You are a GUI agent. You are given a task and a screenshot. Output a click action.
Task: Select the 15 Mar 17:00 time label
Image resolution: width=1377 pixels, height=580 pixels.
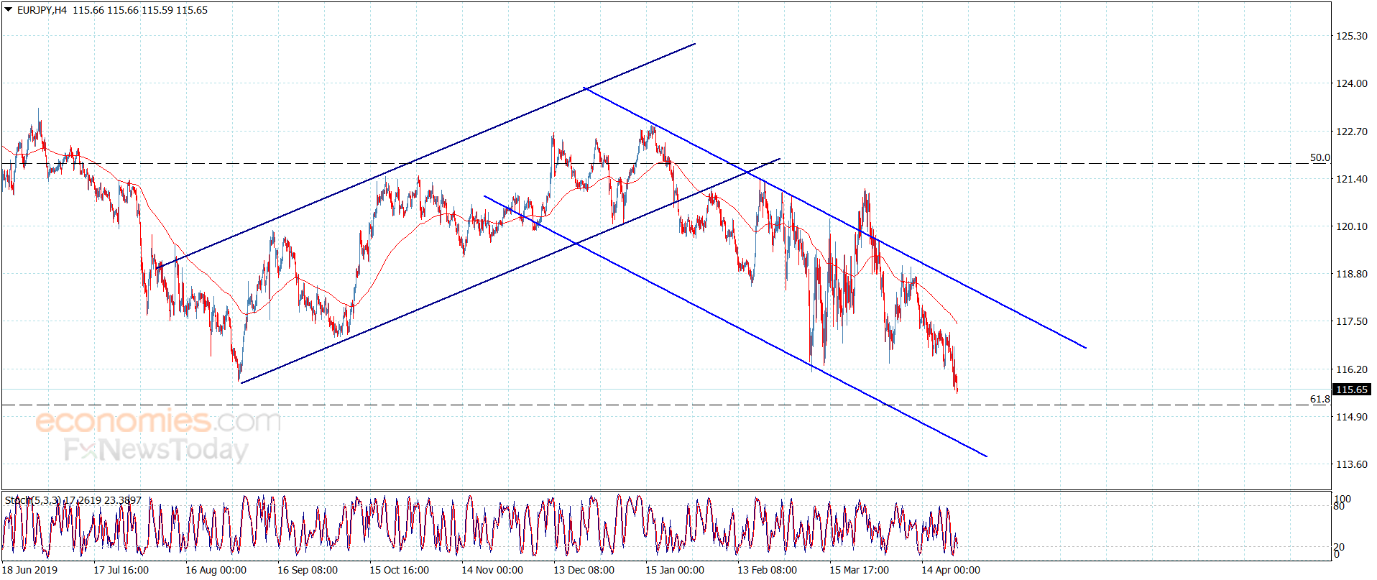859,570
